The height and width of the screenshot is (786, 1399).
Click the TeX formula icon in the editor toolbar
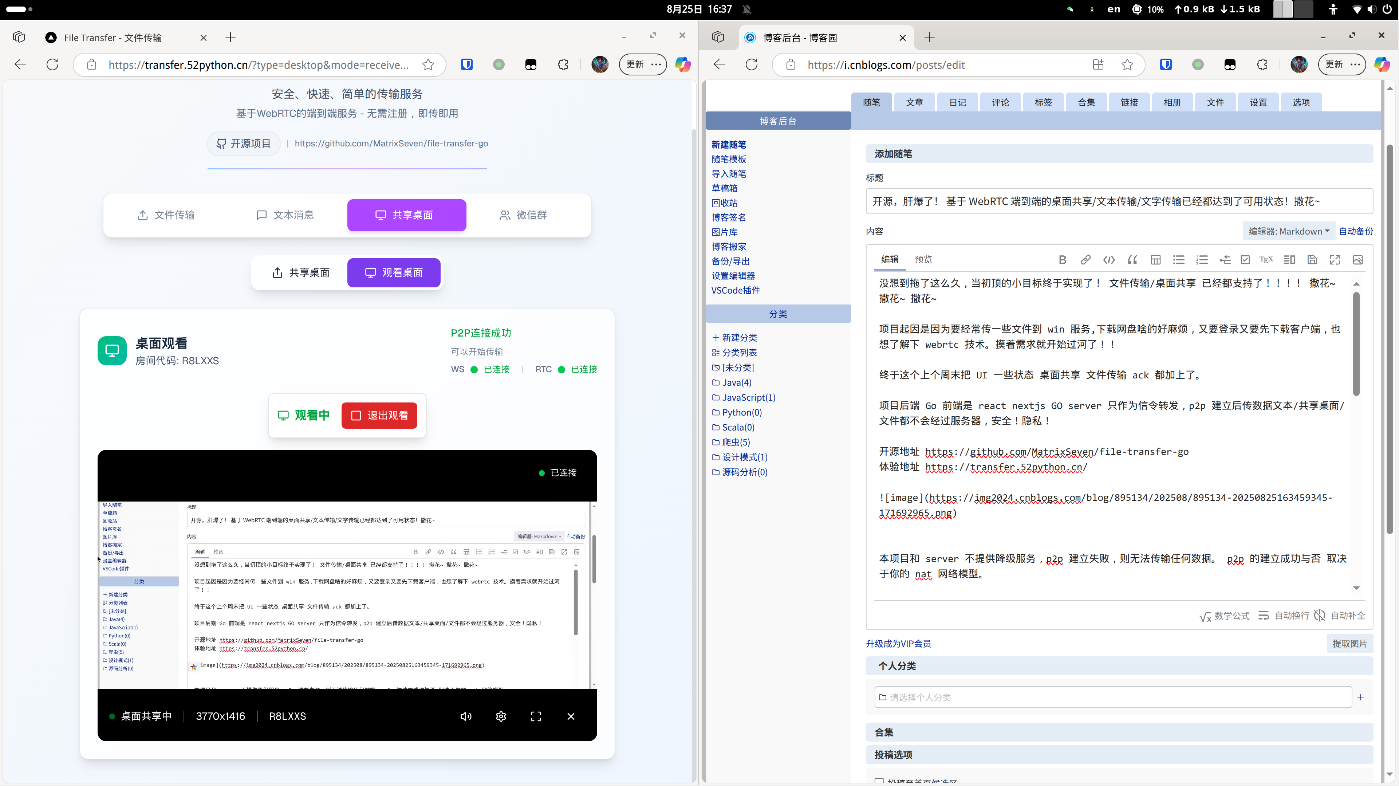tap(1266, 260)
